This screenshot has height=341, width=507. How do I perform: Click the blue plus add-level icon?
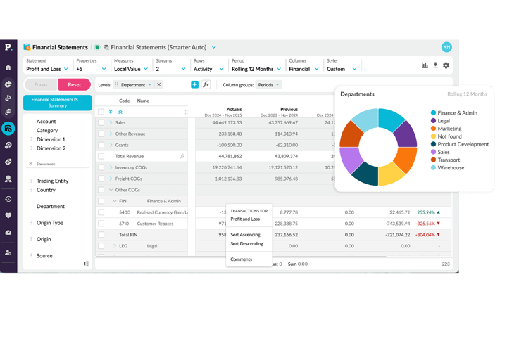pos(194,84)
